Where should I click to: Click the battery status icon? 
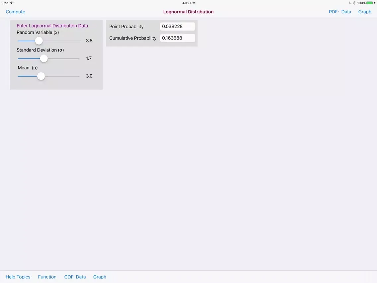tap(370, 3)
